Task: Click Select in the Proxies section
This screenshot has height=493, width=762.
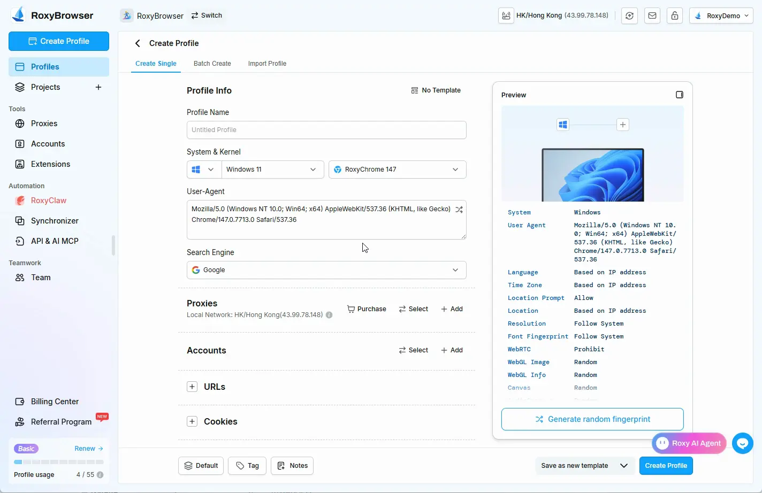Action: [413, 309]
